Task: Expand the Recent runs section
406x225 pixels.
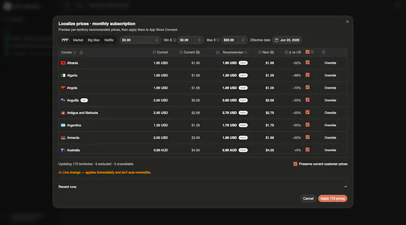Action: click(202, 186)
